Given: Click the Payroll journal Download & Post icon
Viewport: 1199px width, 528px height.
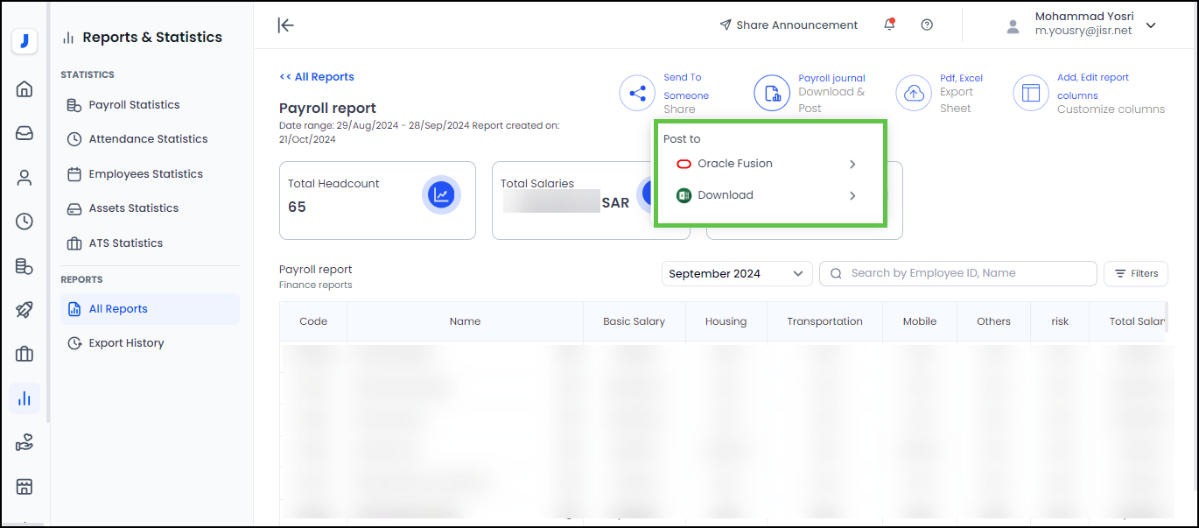Looking at the screenshot, I should (772, 93).
